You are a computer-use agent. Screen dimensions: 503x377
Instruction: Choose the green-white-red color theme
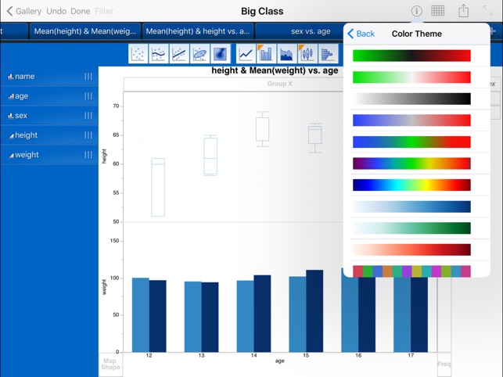tap(411, 77)
